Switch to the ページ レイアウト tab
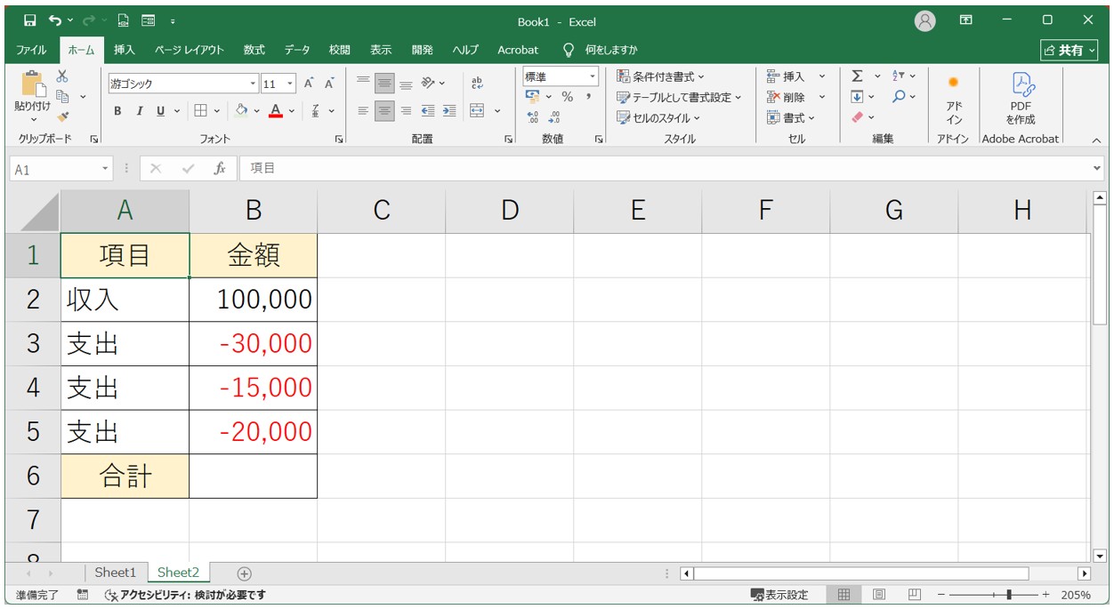 coord(190,50)
